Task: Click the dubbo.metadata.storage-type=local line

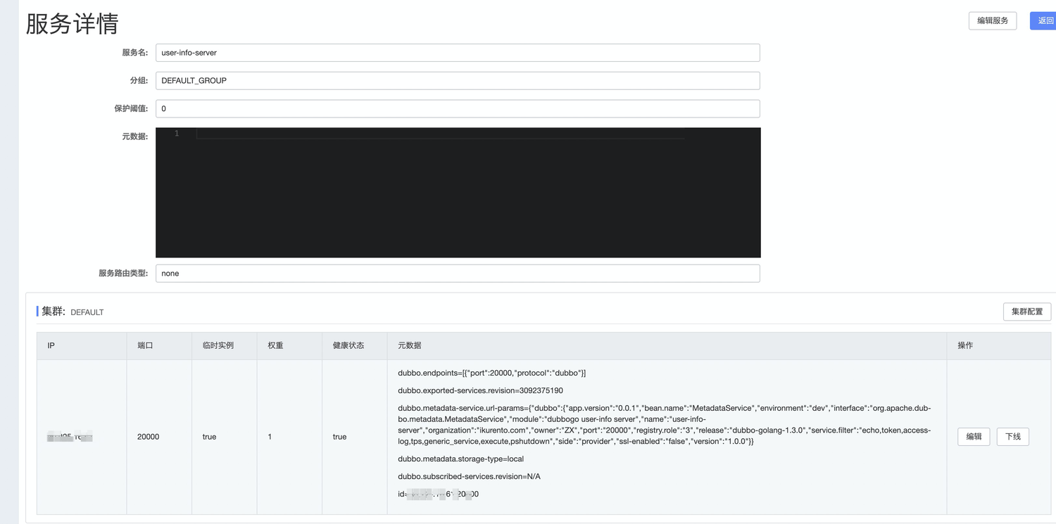Action: coord(460,459)
